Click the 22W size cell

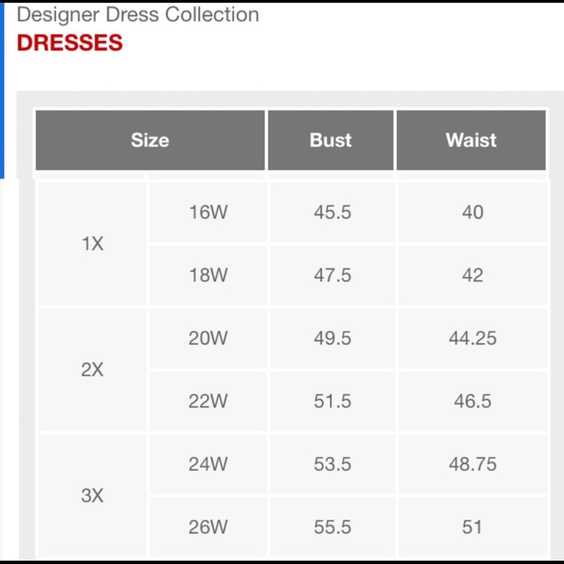[x=208, y=401]
